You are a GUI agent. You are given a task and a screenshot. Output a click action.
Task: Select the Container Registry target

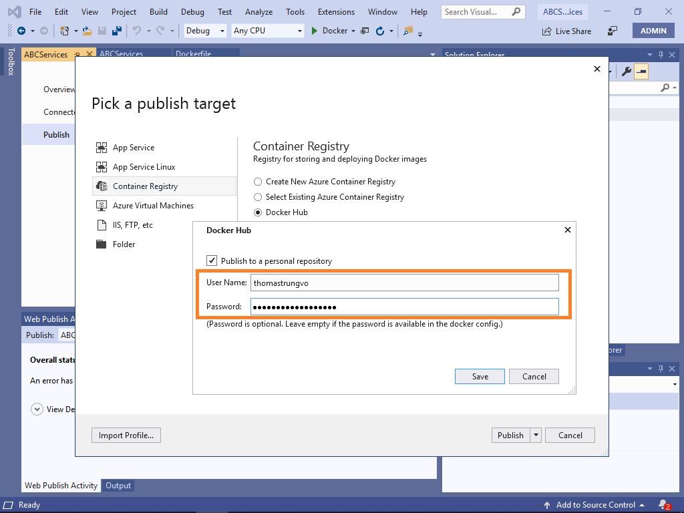pyautogui.click(x=164, y=186)
